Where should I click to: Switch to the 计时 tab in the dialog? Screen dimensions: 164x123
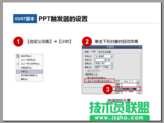pos(93,52)
